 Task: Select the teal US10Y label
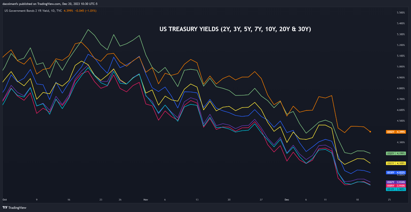(396, 189)
